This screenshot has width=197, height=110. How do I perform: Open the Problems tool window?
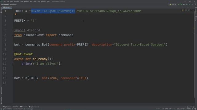pos(7,107)
